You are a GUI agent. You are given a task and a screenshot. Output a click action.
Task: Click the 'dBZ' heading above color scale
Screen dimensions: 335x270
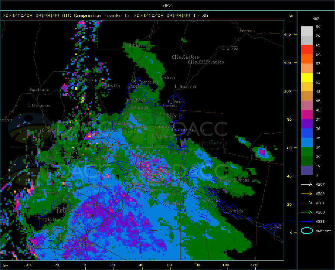(316, 19)
